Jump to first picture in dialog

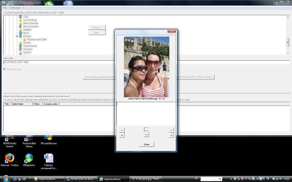122,135
